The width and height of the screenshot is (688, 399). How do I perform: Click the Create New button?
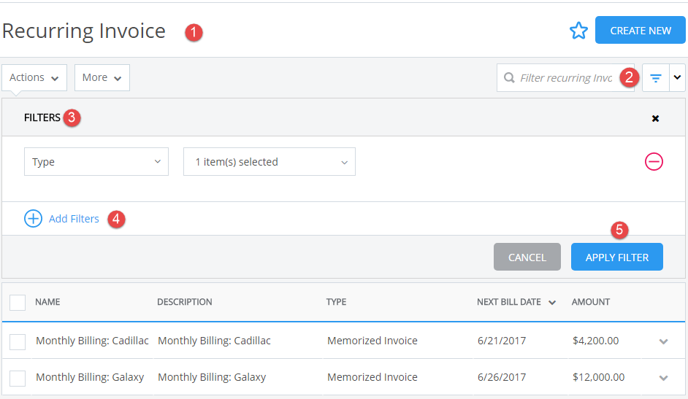[640, 31]
